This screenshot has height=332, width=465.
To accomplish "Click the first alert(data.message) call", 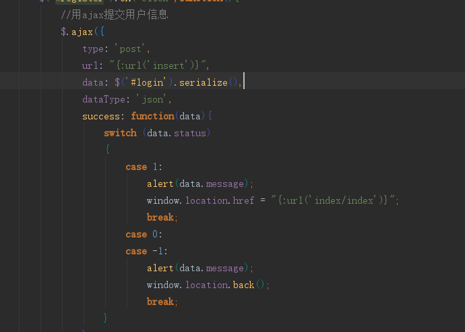I will click(x=200, y=184).
